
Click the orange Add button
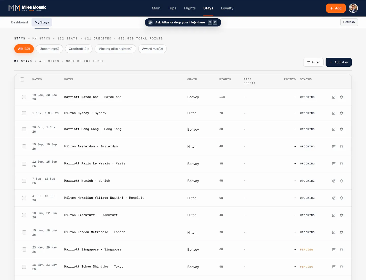tap(336, 8)
